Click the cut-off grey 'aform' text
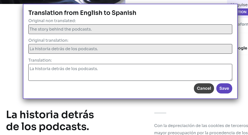The image size is (248, 135). (243, 24)
